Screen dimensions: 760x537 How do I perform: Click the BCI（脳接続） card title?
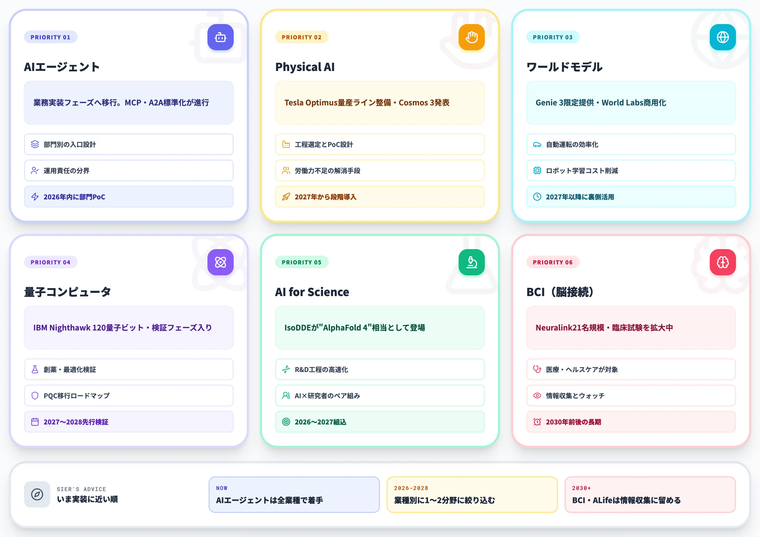560,292
